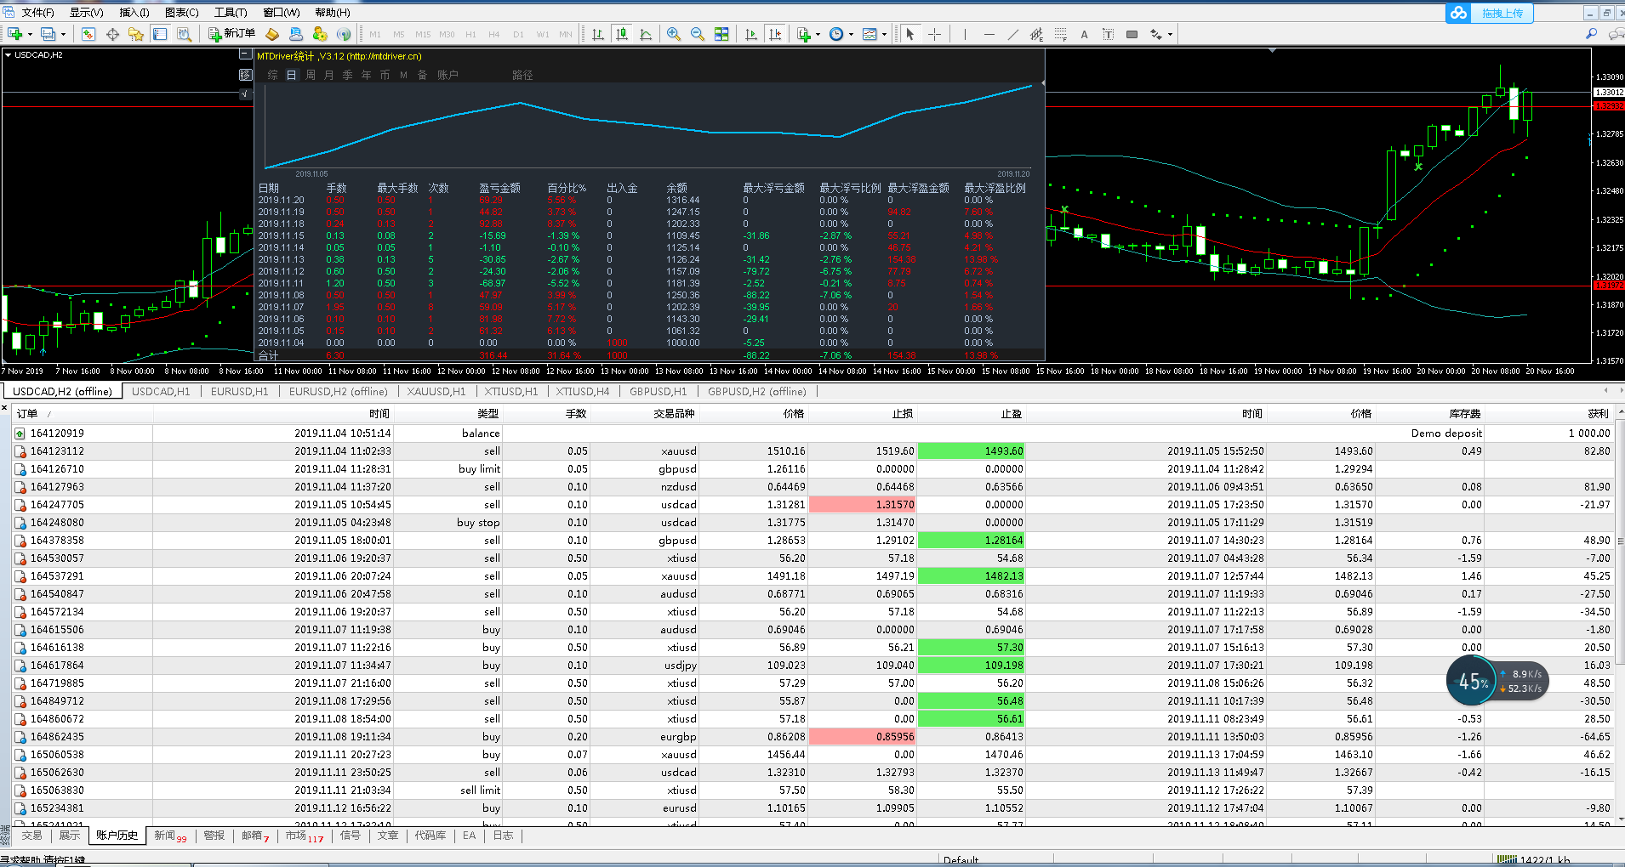Open the 账户 section in MTDriver panel
Viewport: 1625px width, 867px height.
pyautogui.click(x=448, y=75)
